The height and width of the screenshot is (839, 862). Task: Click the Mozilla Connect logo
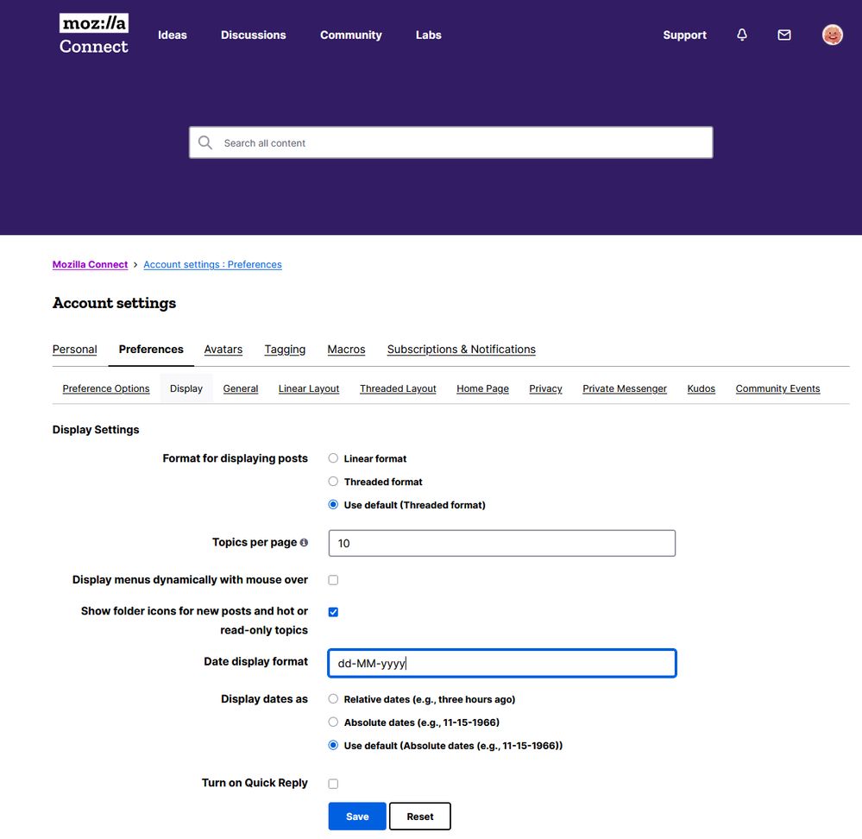[93, 35]
